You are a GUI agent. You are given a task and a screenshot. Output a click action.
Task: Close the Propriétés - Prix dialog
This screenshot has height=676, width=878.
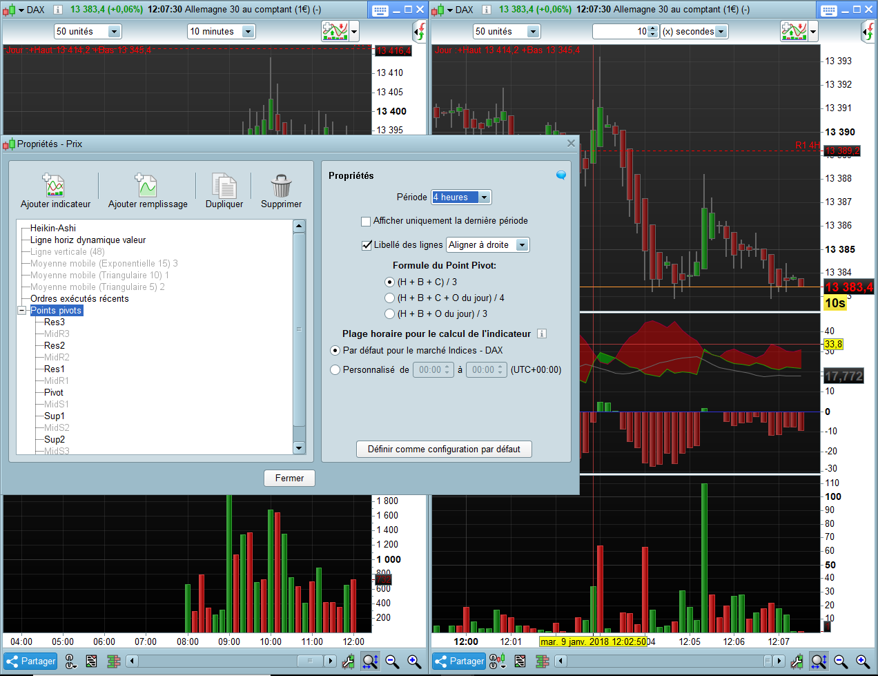click(571, 144)
